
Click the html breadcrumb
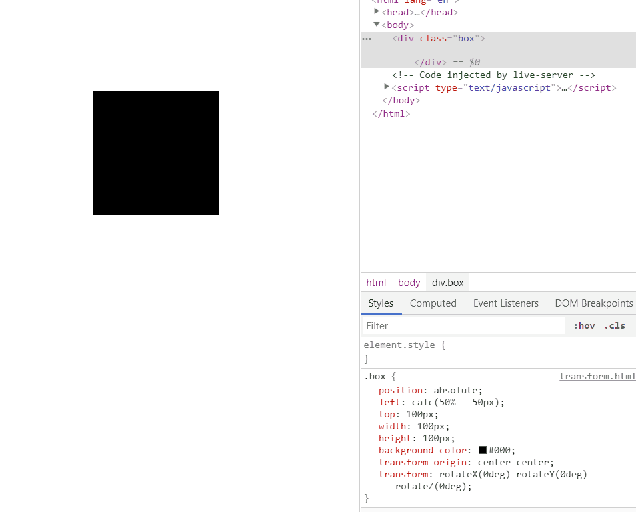376,283
